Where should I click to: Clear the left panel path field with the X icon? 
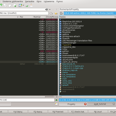pos(46,9)
